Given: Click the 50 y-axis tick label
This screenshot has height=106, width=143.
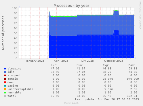Looking at the screenshot, I should tap(16, 33).
